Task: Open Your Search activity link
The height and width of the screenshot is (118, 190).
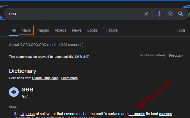Action: 152,55
